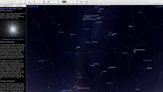Click the Serpens constellation label
Image resolution: width=163 pixels, height=92 pixels.
pos(138,89)
